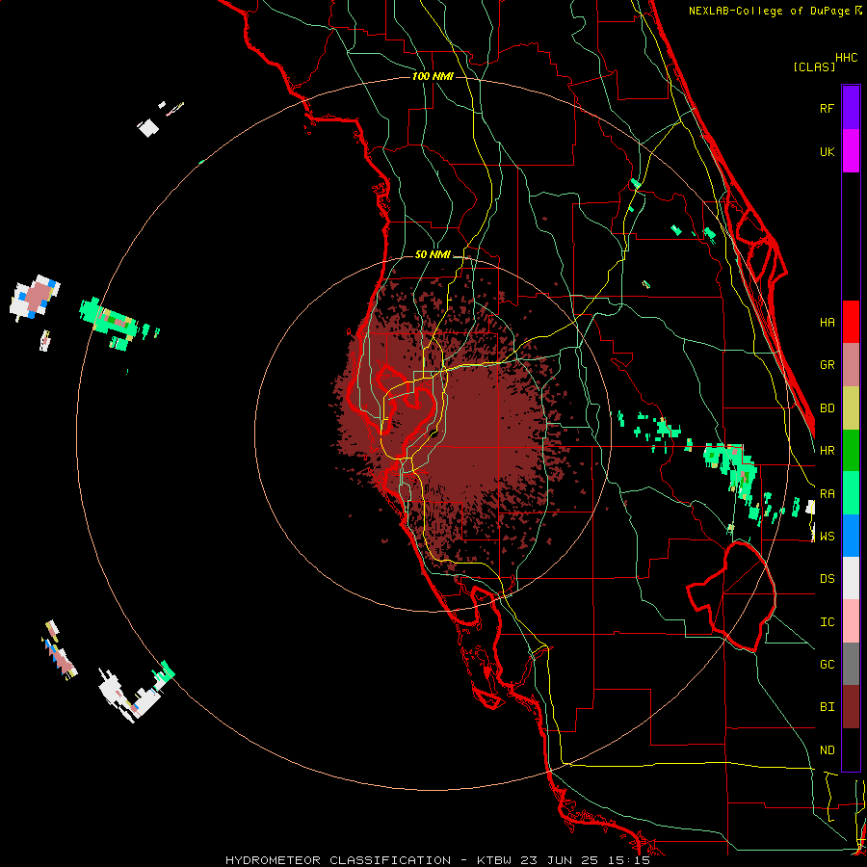Click the BI legend label
The width and height of the screenshot is (867, 867).
point(828,707)
